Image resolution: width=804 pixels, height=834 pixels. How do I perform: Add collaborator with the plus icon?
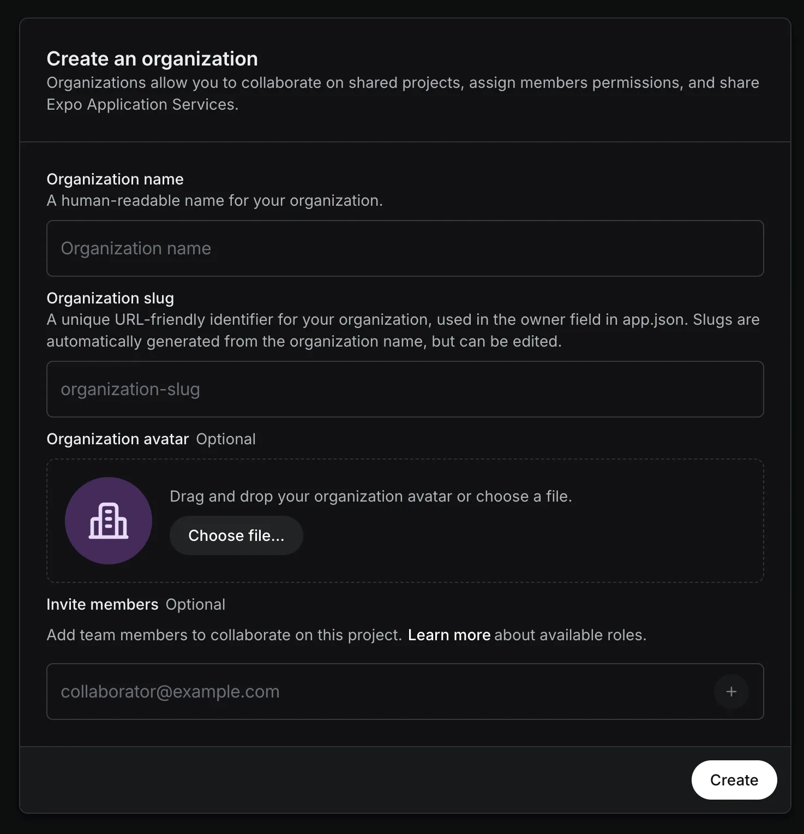731,692
